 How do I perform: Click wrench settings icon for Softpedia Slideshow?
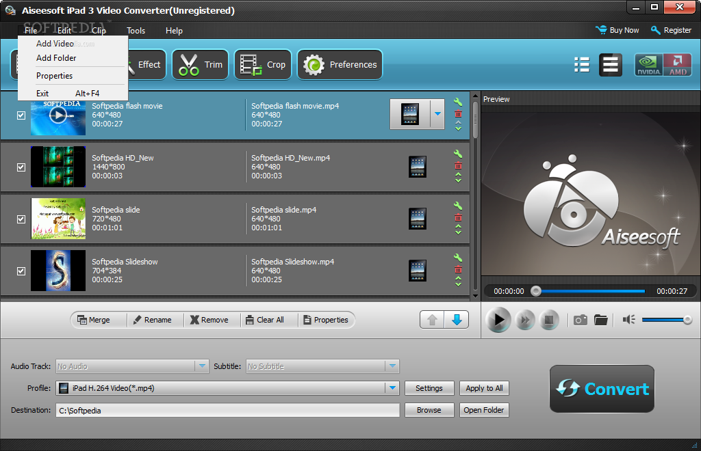coord(458,258)
